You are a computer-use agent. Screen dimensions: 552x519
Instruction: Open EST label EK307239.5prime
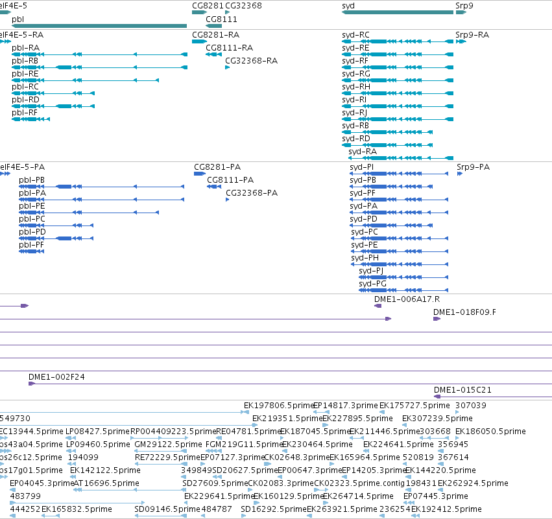pos(437,419)
